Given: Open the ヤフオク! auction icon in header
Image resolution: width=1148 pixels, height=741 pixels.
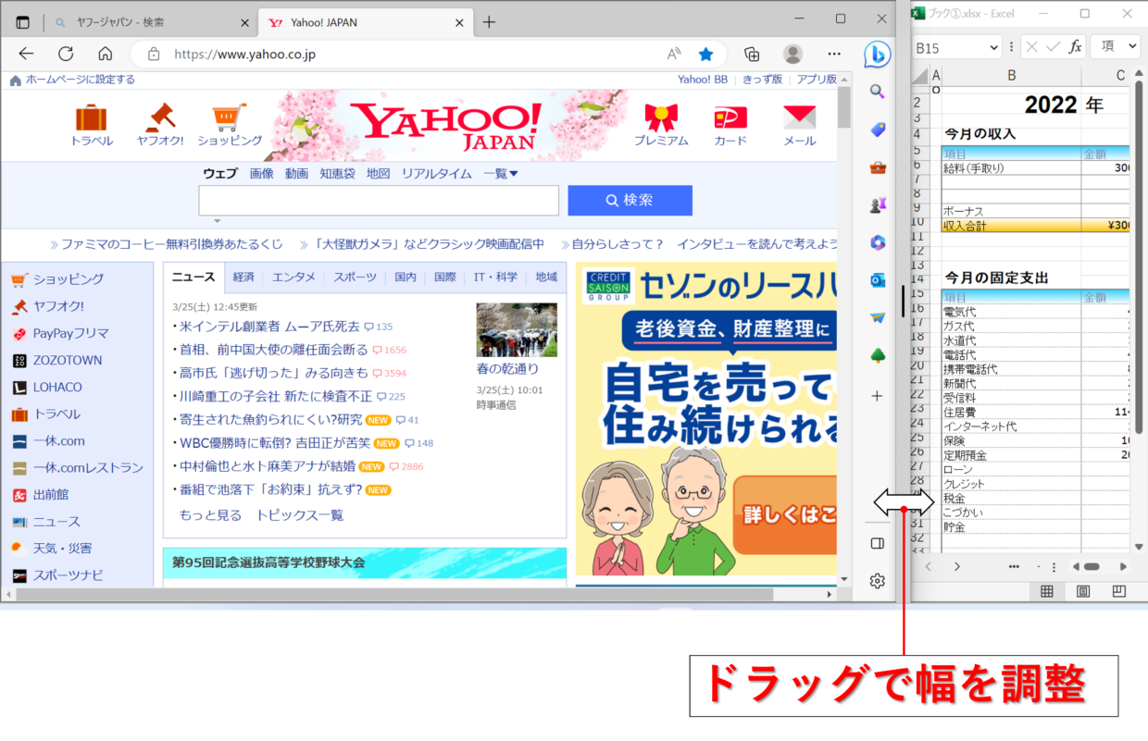Looking at the screenshot, I should (x=160, y=125).
